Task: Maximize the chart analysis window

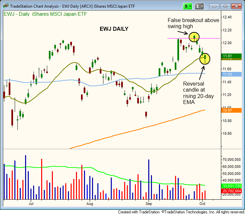Action: pyautogui.click(x=225, y=6)
